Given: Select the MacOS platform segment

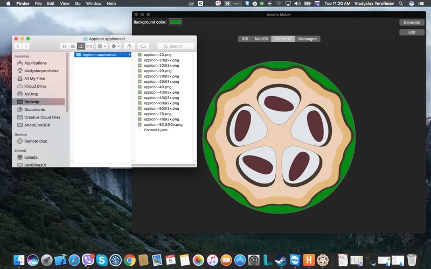Looking at the screenshot, I should (x=261, y=39).
